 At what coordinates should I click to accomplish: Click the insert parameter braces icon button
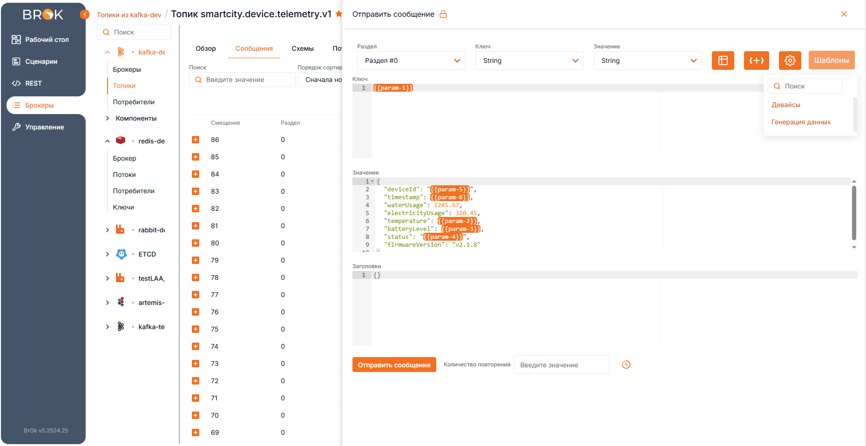(756, 61)
